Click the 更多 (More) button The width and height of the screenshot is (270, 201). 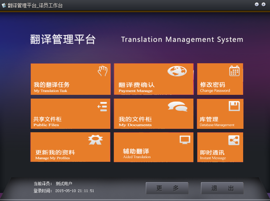[167, 188]
